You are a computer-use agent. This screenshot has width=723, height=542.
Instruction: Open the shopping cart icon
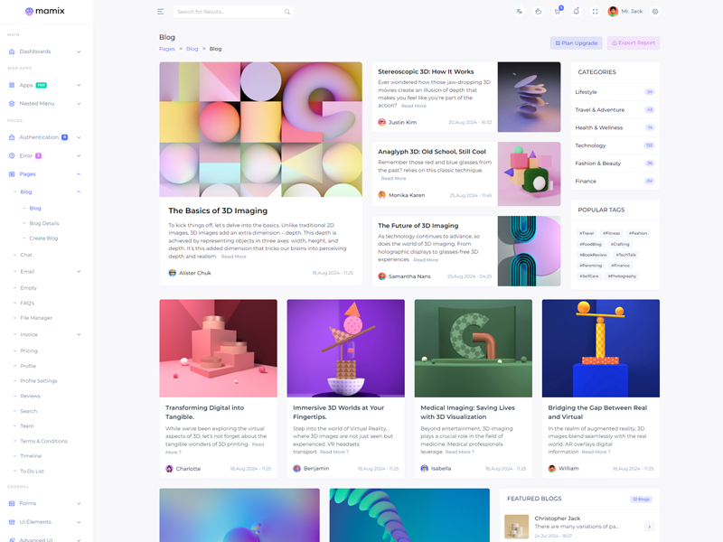tap(558, 12)
